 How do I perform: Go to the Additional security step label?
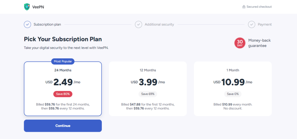pos(159,25)
